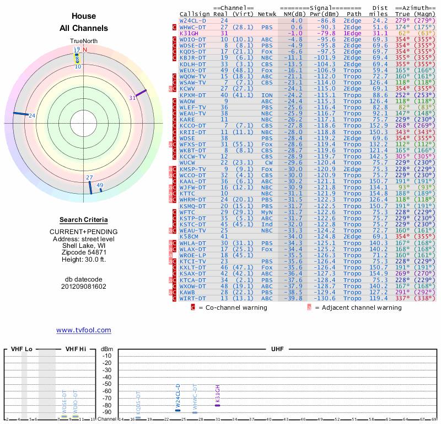Open the www.tvfool.com link

click(x=84, y=330)
